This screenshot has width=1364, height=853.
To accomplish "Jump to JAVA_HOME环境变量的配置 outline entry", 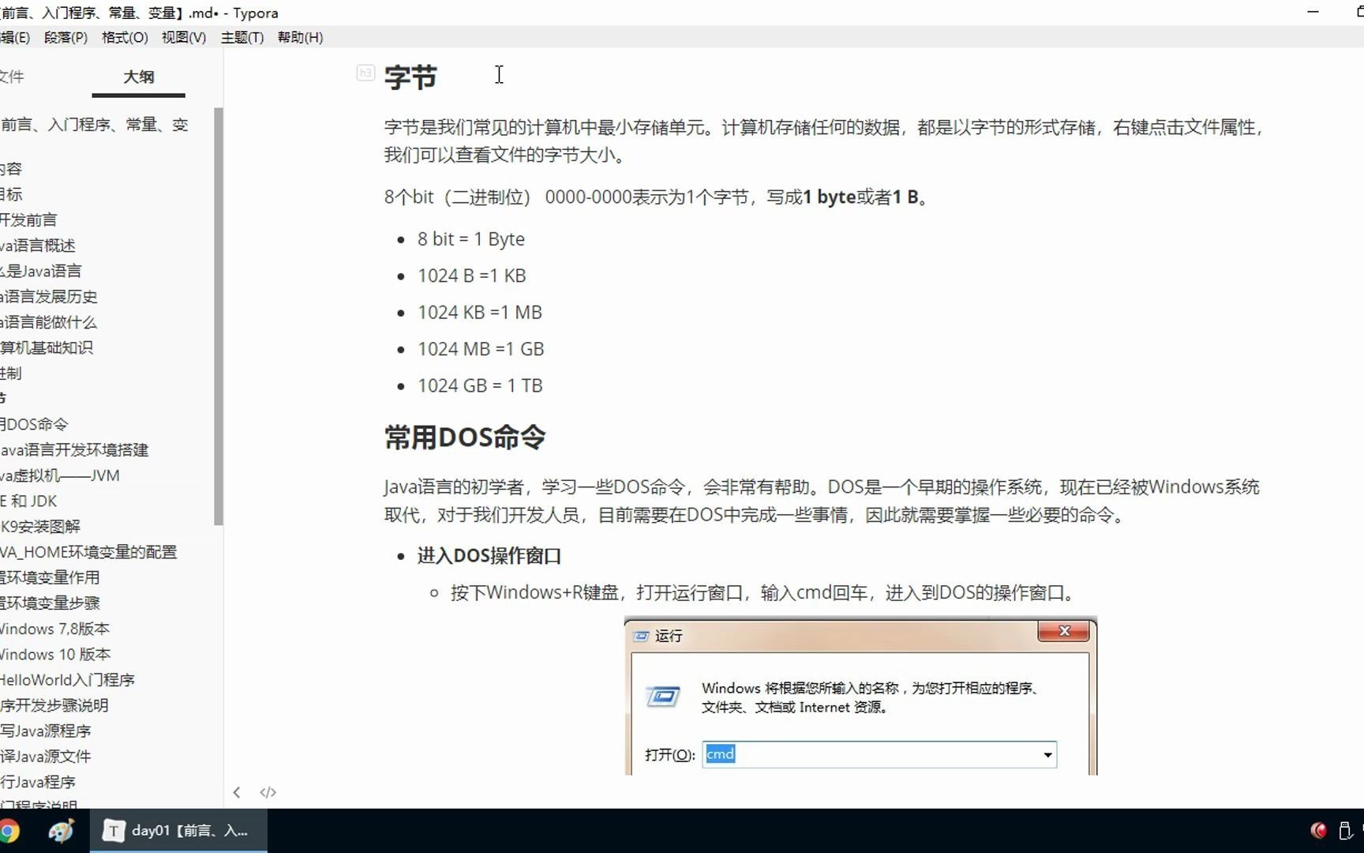I will click(88, 552).
